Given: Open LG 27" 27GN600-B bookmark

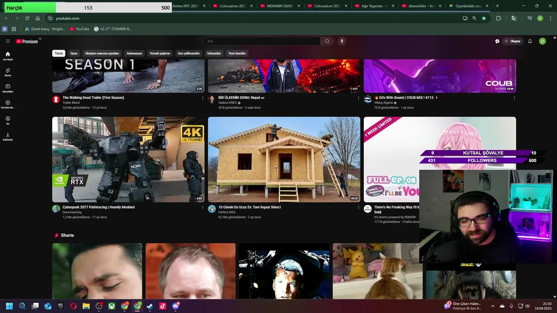Looking at the screenshot, I should [113, 29].
